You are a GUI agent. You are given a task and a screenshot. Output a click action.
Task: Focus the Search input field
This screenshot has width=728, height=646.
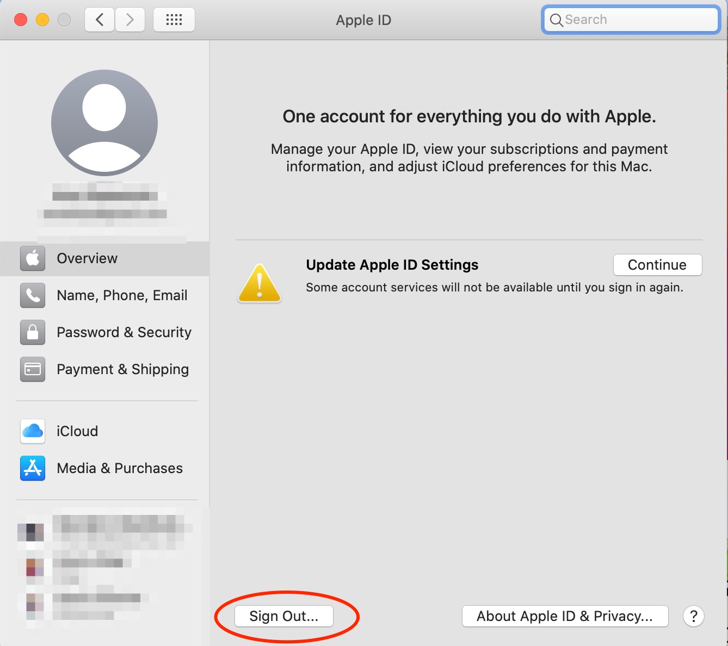(x=631, y=20)
